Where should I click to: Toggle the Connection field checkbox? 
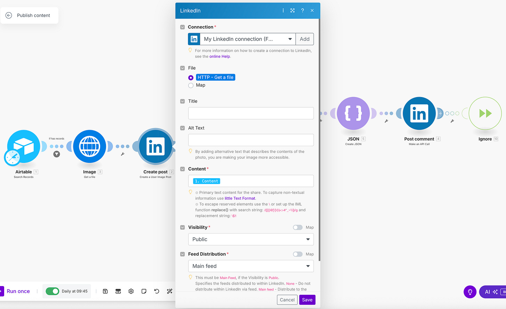point(182,27)
